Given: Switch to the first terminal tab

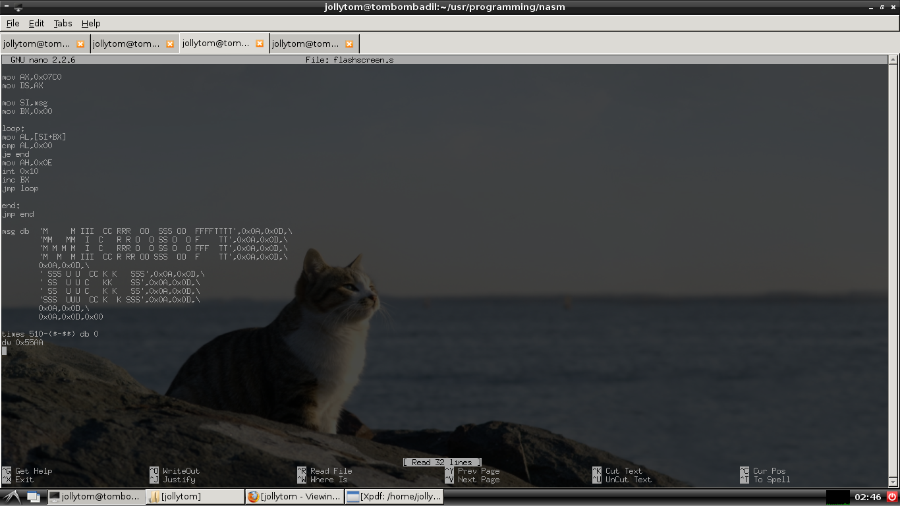Looking at the screenshot, I should 36,44.
